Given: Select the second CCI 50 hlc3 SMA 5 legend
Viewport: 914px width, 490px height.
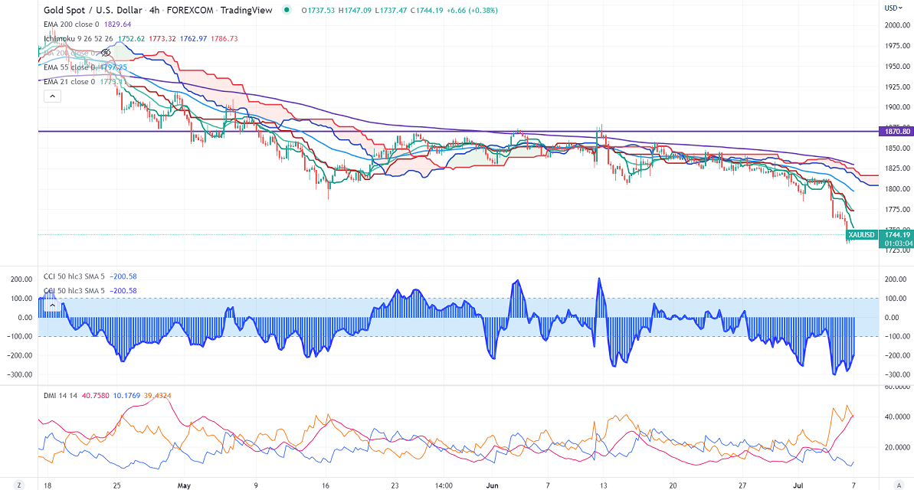Looking at the screenshot, I should (x=74, y=291).
